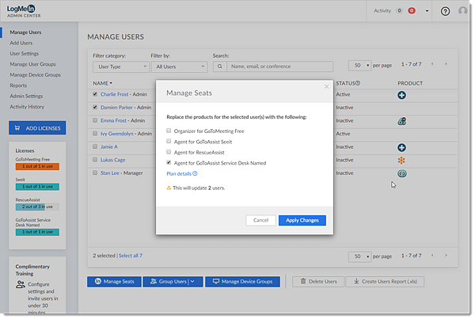Click Jamie A's product plus icon

click(401, 147)
